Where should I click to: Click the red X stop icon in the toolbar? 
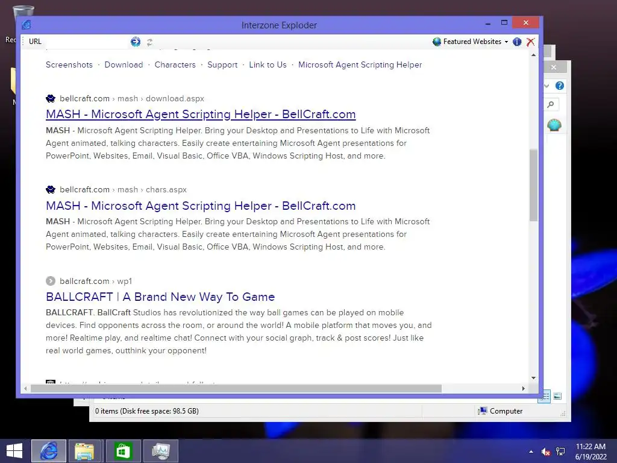pos(530,42)
